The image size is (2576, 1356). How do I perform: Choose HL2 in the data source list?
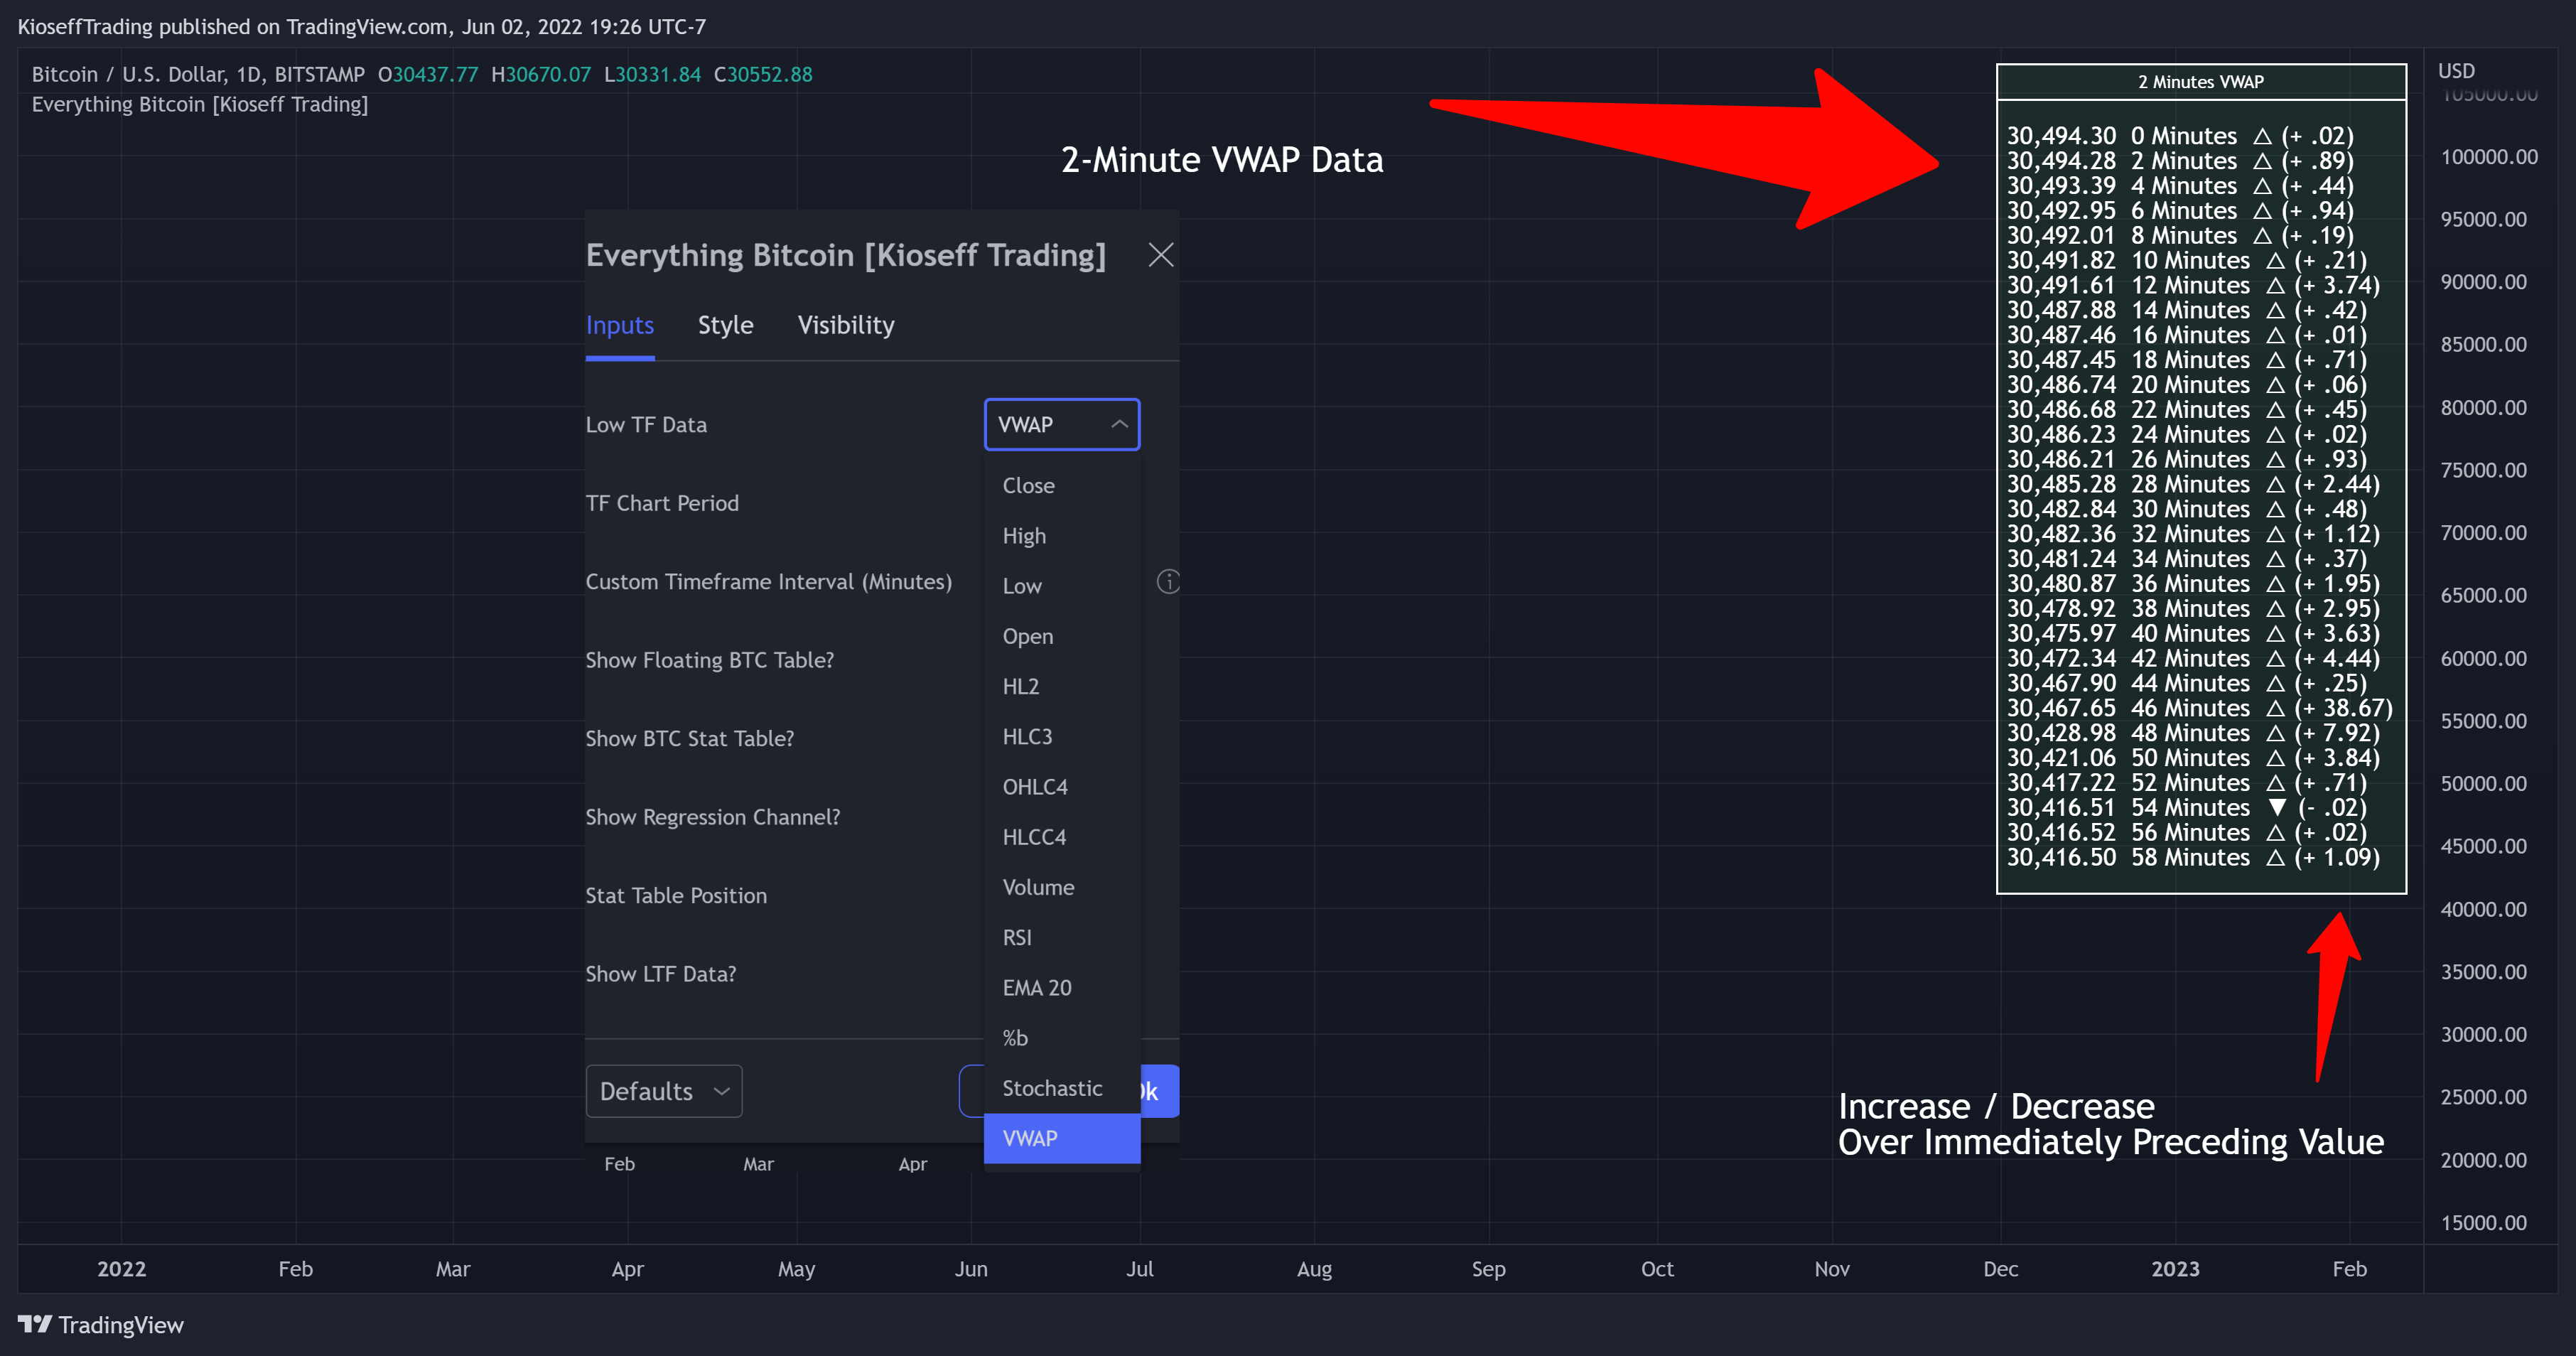click(1062, 686)
